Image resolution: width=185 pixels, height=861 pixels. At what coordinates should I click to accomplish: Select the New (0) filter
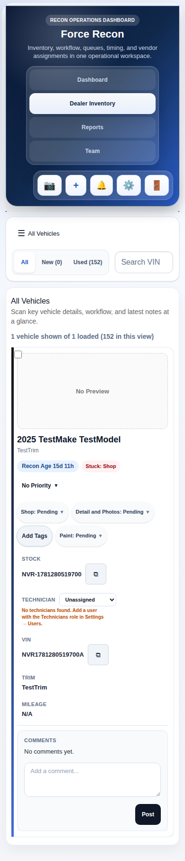click(x=52, y=262)
